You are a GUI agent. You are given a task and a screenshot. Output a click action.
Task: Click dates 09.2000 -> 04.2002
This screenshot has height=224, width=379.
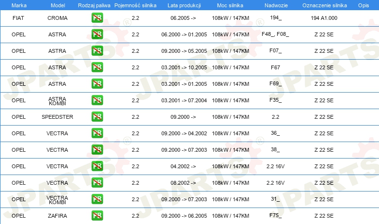[184, 133]
